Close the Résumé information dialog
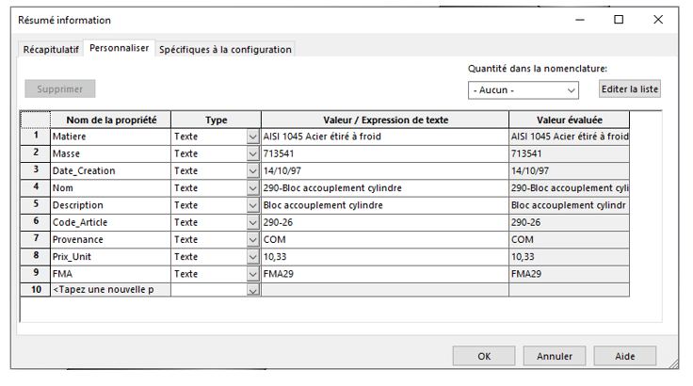 click(x=658, y=20)
